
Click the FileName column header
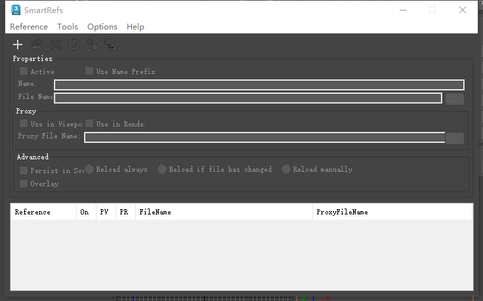click(x=223, y=212)
